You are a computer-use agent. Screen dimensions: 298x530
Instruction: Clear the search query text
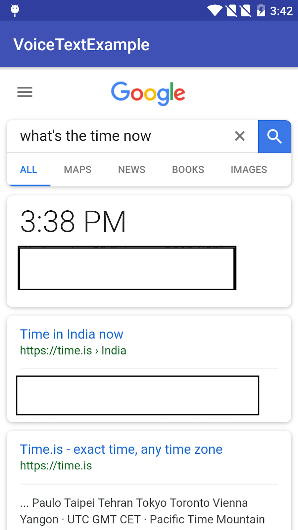pos(240,136)
